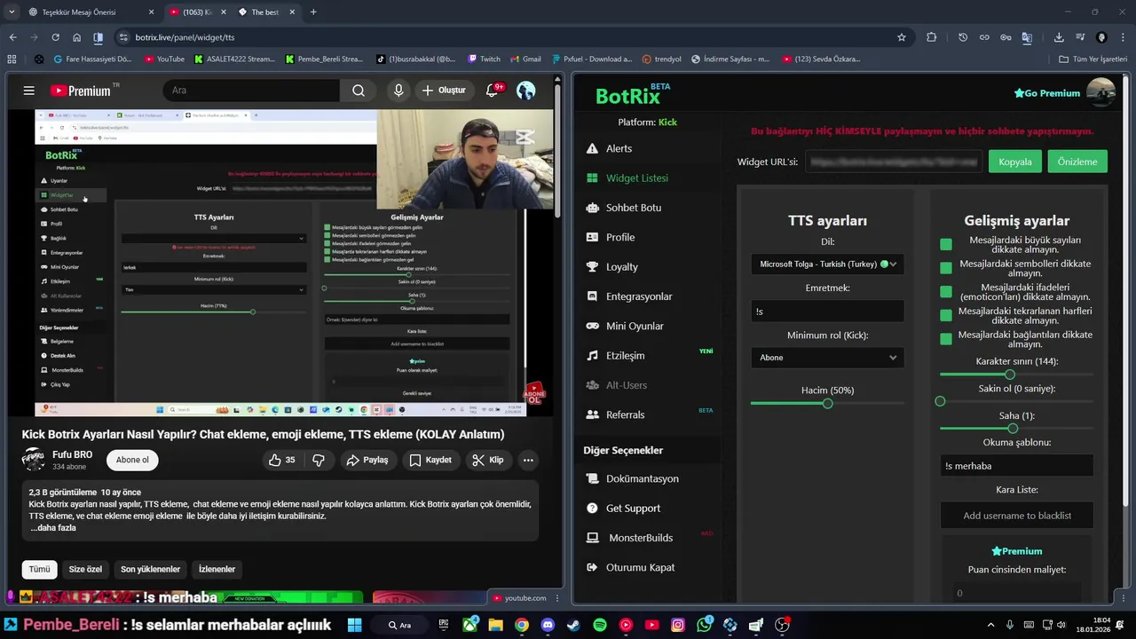The height and width of the screenshot is (639, 1136).
Task: Open Chrome extensions puzzle icon
Action: coord(931,37)
